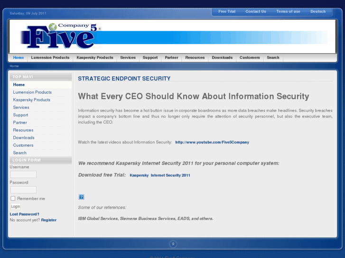Click the TOP NAVI sidebar header

[41, 77]
